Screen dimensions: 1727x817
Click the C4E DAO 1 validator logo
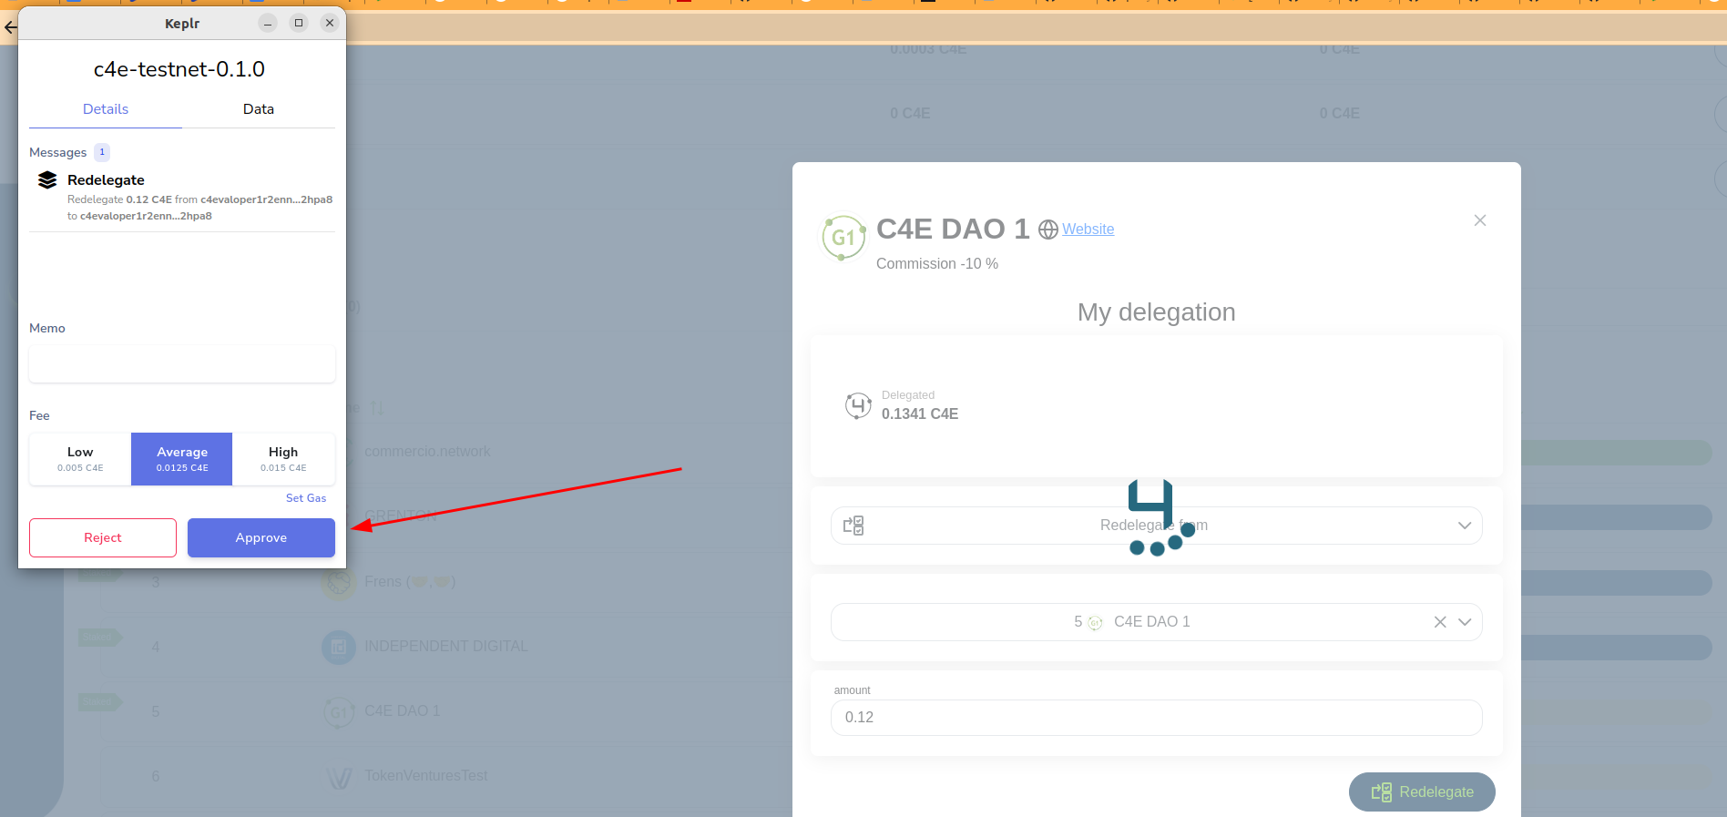click(x=843, y=238)
